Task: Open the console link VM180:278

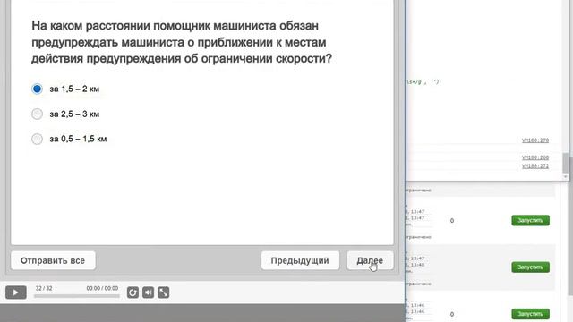Action: click(x=535, y=140)
